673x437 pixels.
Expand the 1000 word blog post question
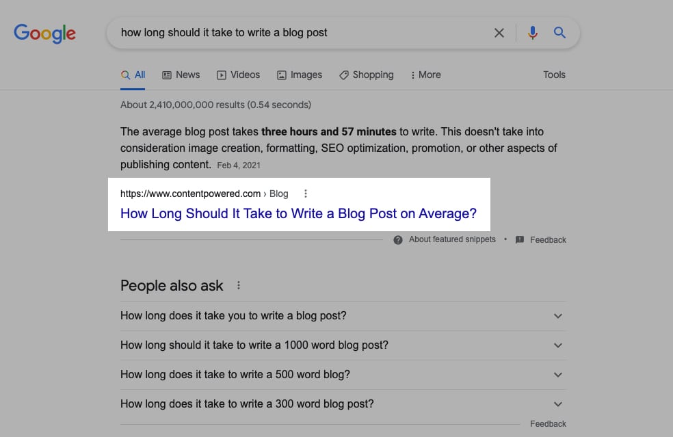[x=558, y=345]
